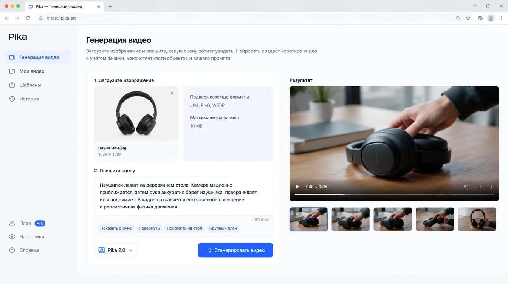Click the templates icon beside Шаблоны

[12, 85]
